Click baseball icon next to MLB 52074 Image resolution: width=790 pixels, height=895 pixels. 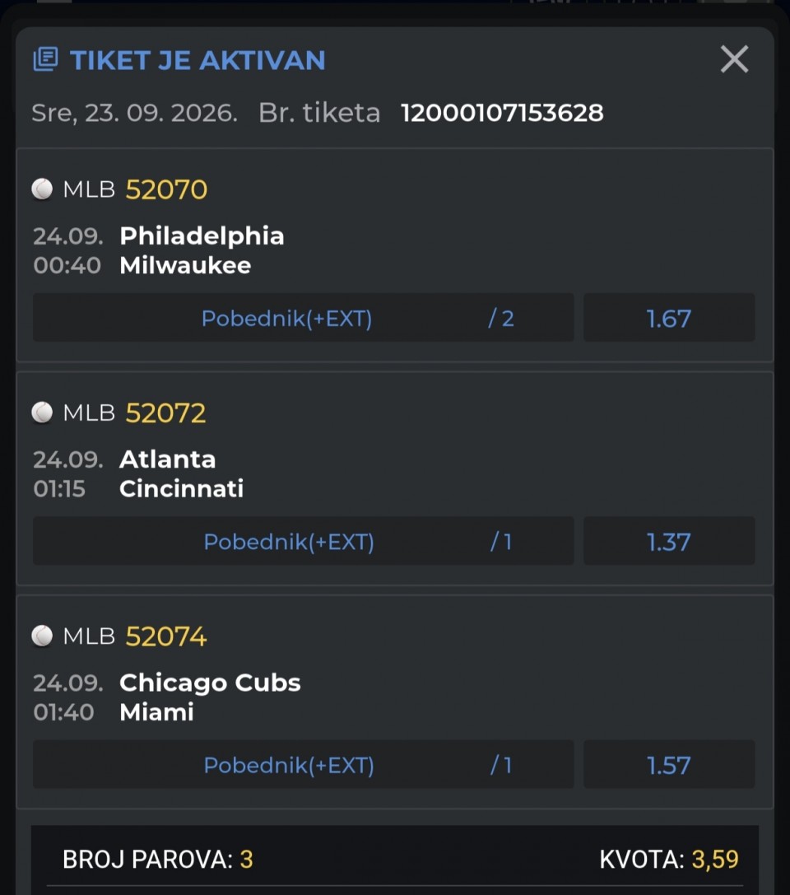pos(42,636)
